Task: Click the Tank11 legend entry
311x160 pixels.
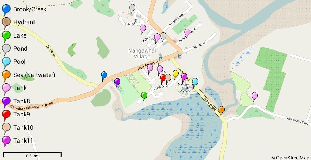Action: point(18,141)
